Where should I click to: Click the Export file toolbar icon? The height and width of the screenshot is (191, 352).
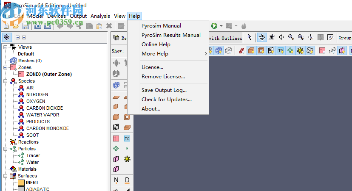click(x=48, y=26)
